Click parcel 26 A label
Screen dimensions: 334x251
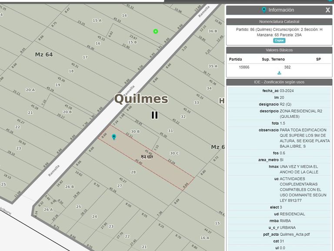coord(48,210)
